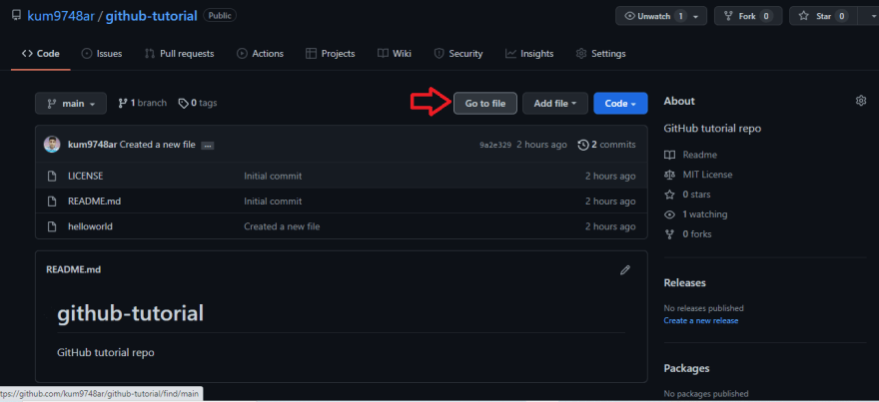Click Create a new release link
This screenshot has height=402, width=879.
click(701, 321)
